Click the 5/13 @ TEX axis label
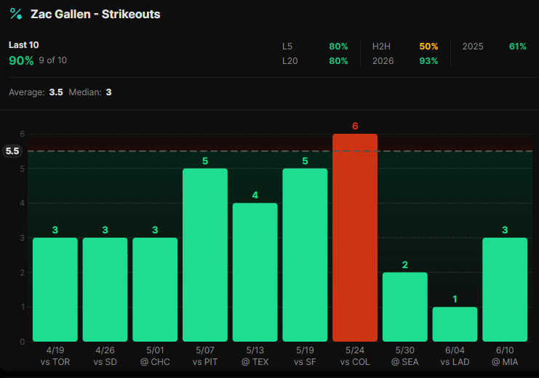This screenshot has height=378, width=539. tap(255, 356)
